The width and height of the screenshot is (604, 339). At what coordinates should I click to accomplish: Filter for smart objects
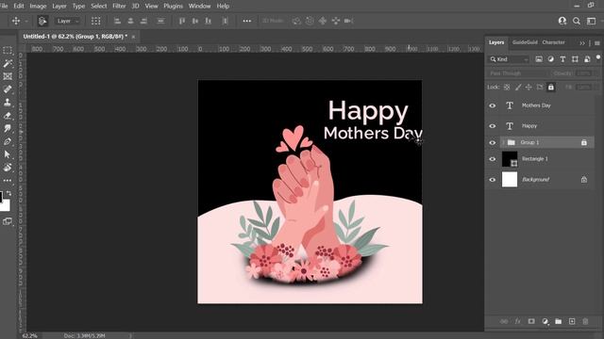pyautogui.click(x=587, y=59)
